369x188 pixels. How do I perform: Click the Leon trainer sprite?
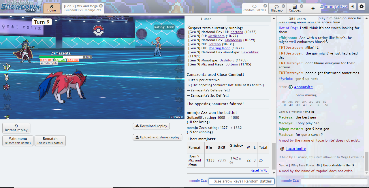pos(24,51)
